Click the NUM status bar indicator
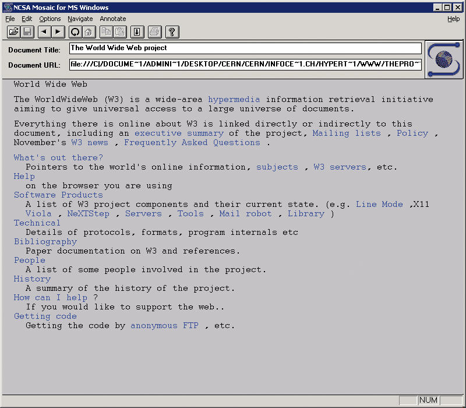Viewport: 466px width, 408px height. [x=428, y=400]
